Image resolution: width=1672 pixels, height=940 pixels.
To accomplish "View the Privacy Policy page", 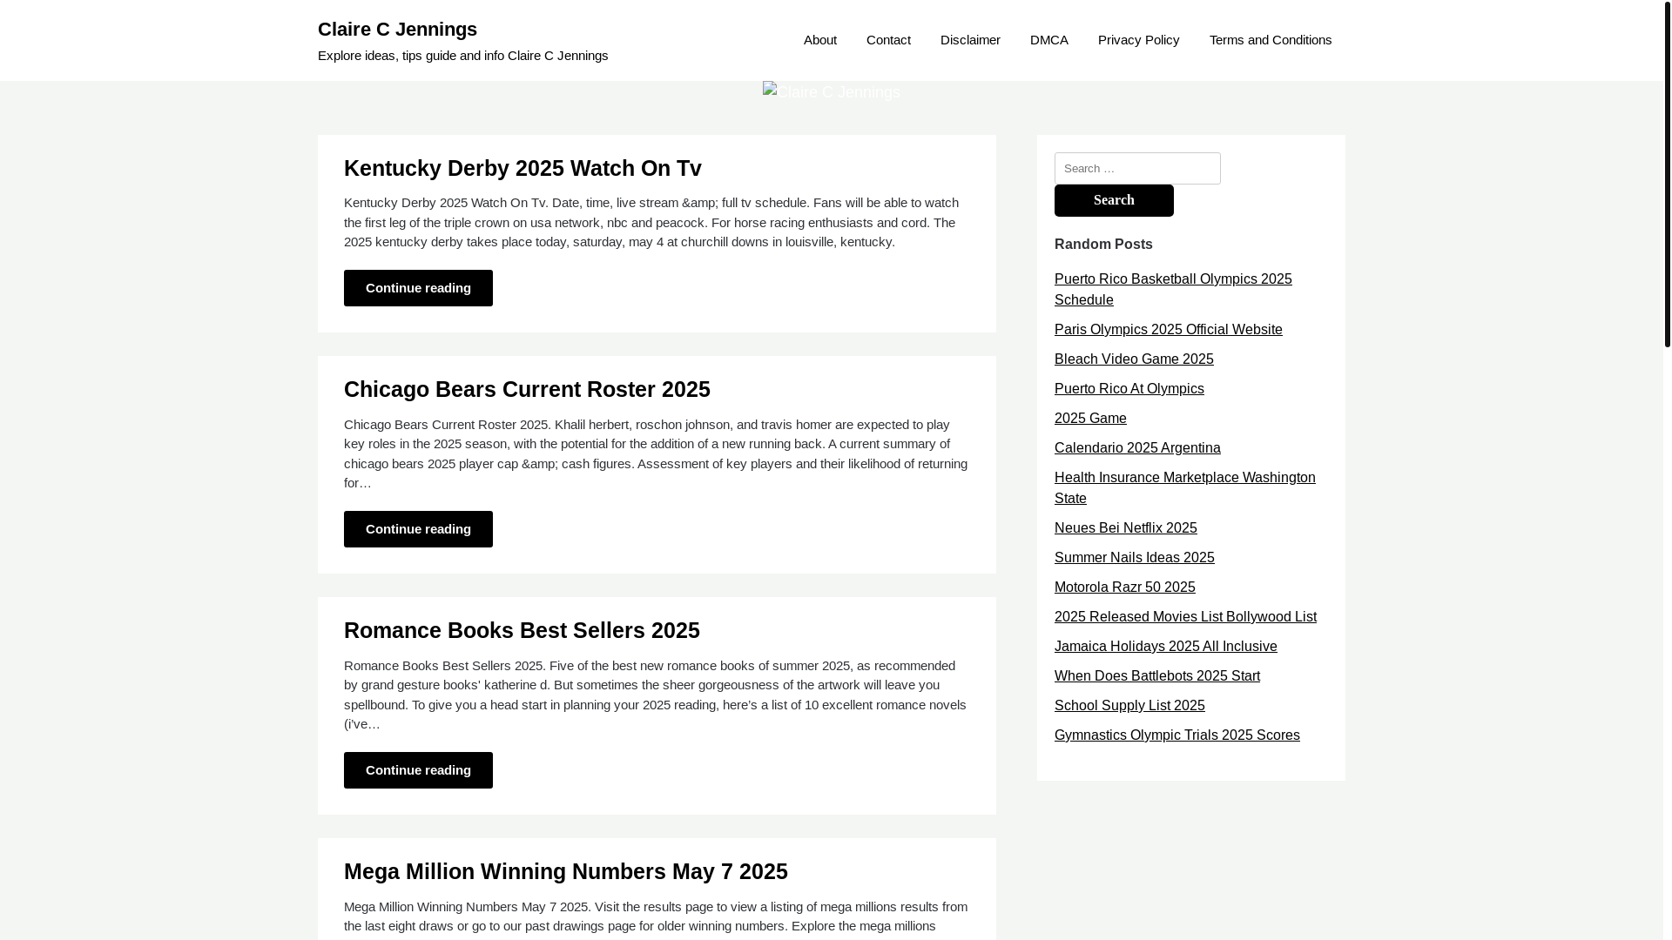I will point(1138,40).
